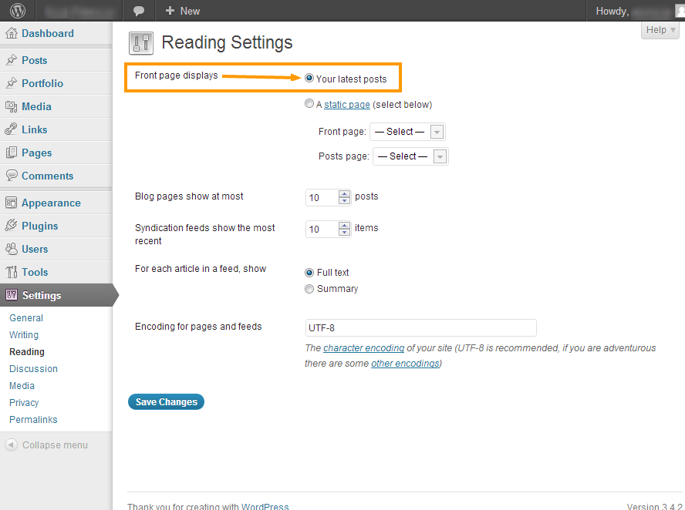Click the Tools wrench icon

click(12, 272)
